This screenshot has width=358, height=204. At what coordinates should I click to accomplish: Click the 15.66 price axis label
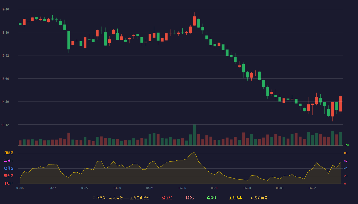[5, 79]
